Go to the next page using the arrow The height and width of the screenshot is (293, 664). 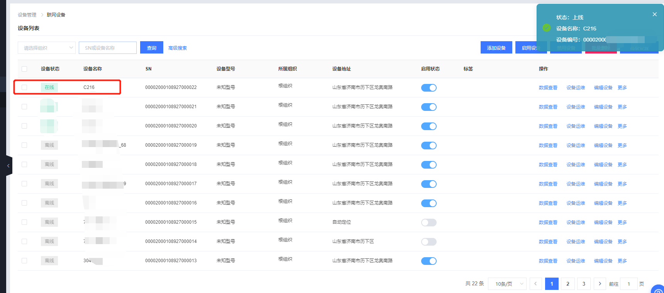pos(600,284)
